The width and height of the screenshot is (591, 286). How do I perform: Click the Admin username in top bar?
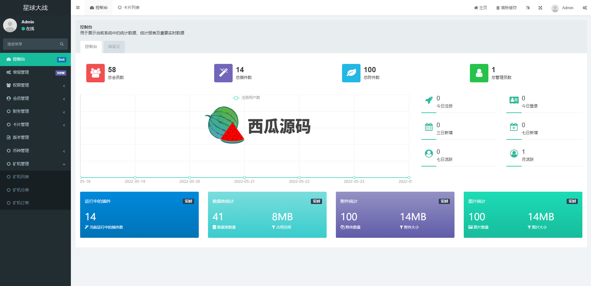pos(568,8)
